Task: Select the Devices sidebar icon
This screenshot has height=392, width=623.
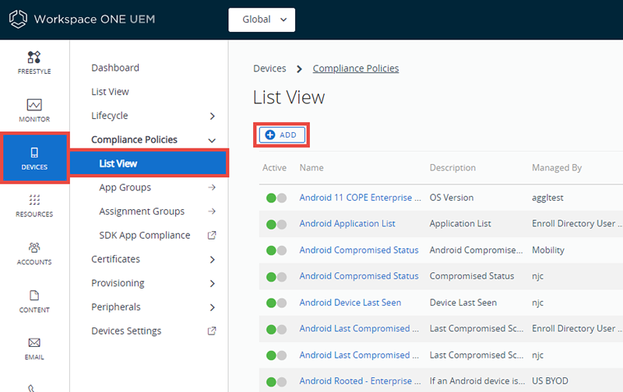Action: 34,152
